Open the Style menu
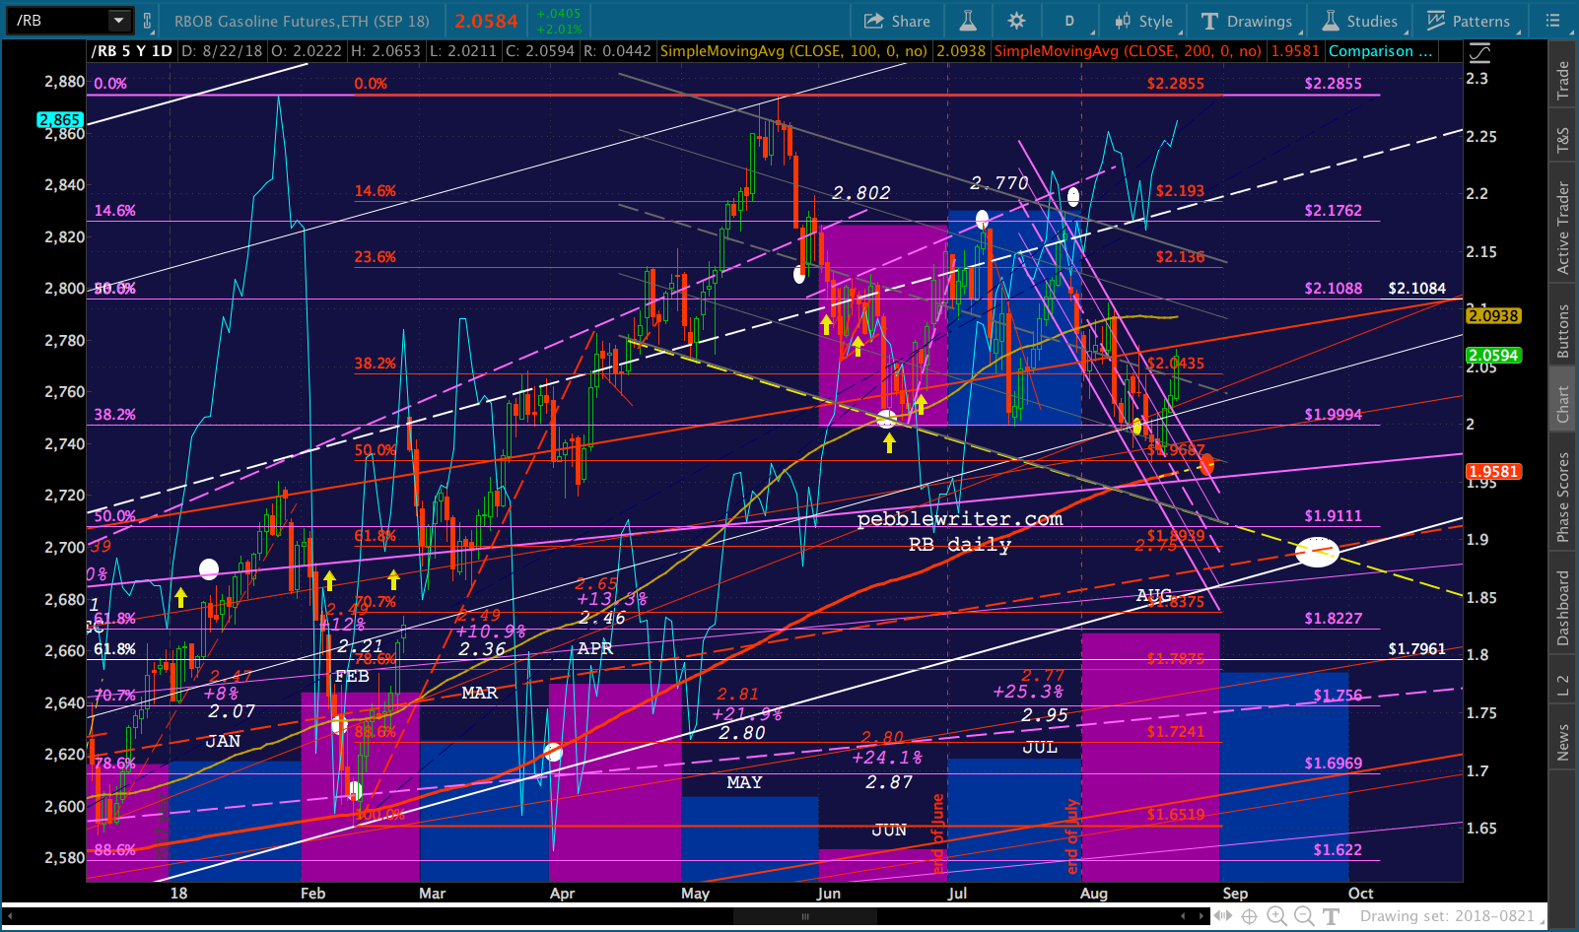The width and height of the screenshot is (1579, 932). pyautogui.click(x=1144, y=21)
